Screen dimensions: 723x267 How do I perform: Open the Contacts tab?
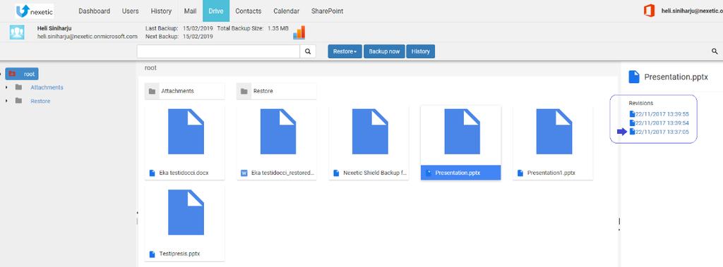tap(248, 11)
